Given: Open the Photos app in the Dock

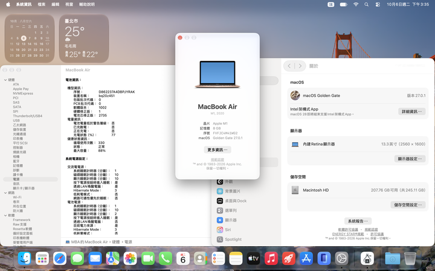Looking at the screenshot, I should [x=130, y=258].
